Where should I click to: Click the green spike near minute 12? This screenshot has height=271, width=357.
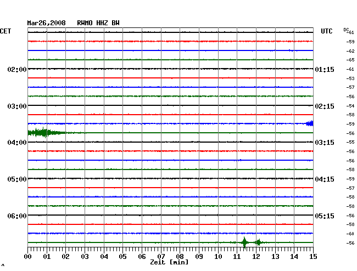tap(259, 242)
